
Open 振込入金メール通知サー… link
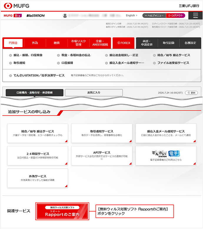[127, 63]
